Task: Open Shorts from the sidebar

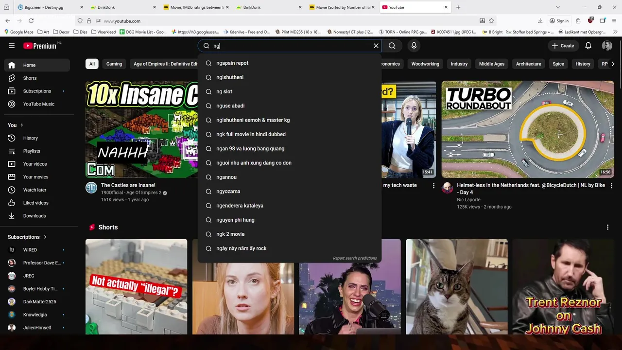Action: click(37, 78)
